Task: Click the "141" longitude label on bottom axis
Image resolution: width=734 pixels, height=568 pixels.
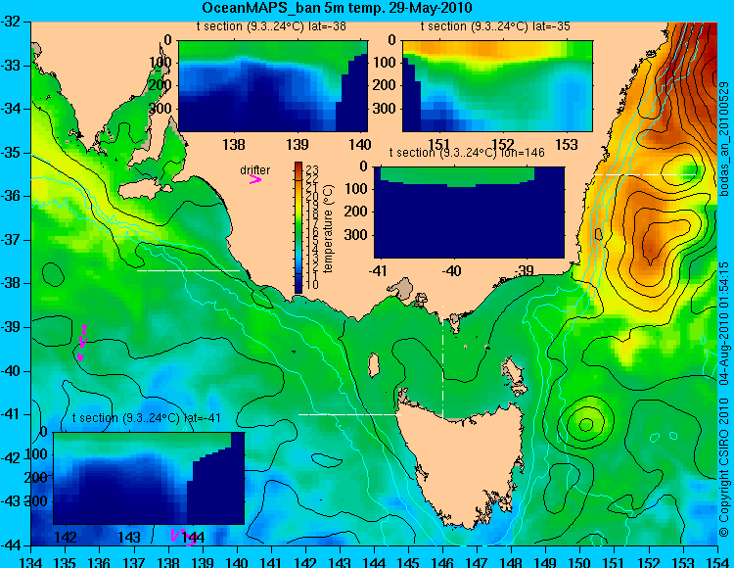Action: (270, 562)
